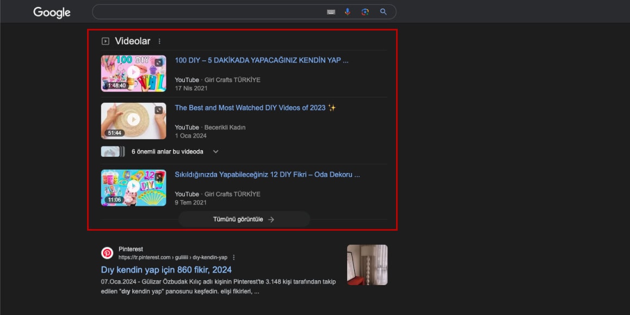Click the Videolar section play icon

(105, 41)
